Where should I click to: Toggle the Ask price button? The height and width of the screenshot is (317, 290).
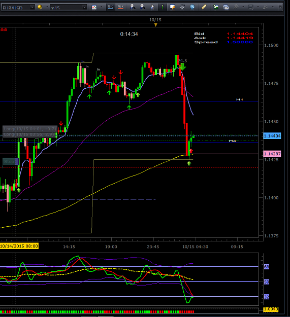[120, 7]
